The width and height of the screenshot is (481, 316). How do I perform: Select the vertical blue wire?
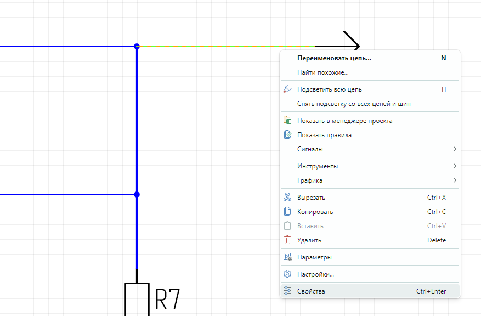[x=137, y=156]
